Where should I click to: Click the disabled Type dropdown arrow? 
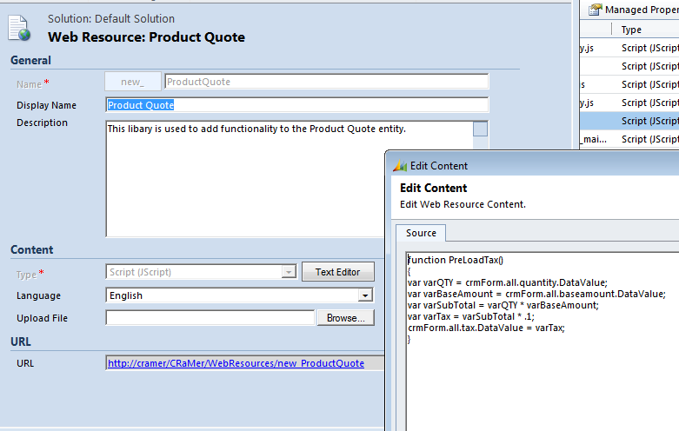click(x=288, y=272)
